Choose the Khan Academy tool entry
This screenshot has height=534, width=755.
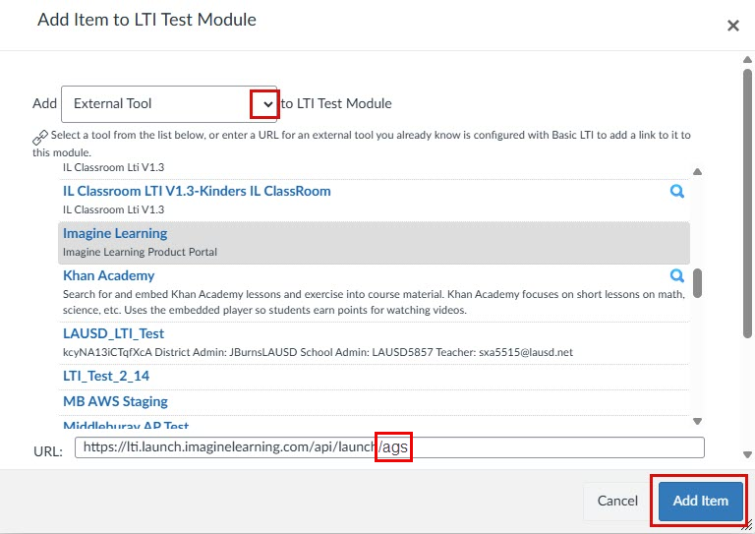click(x=109, y=276)
